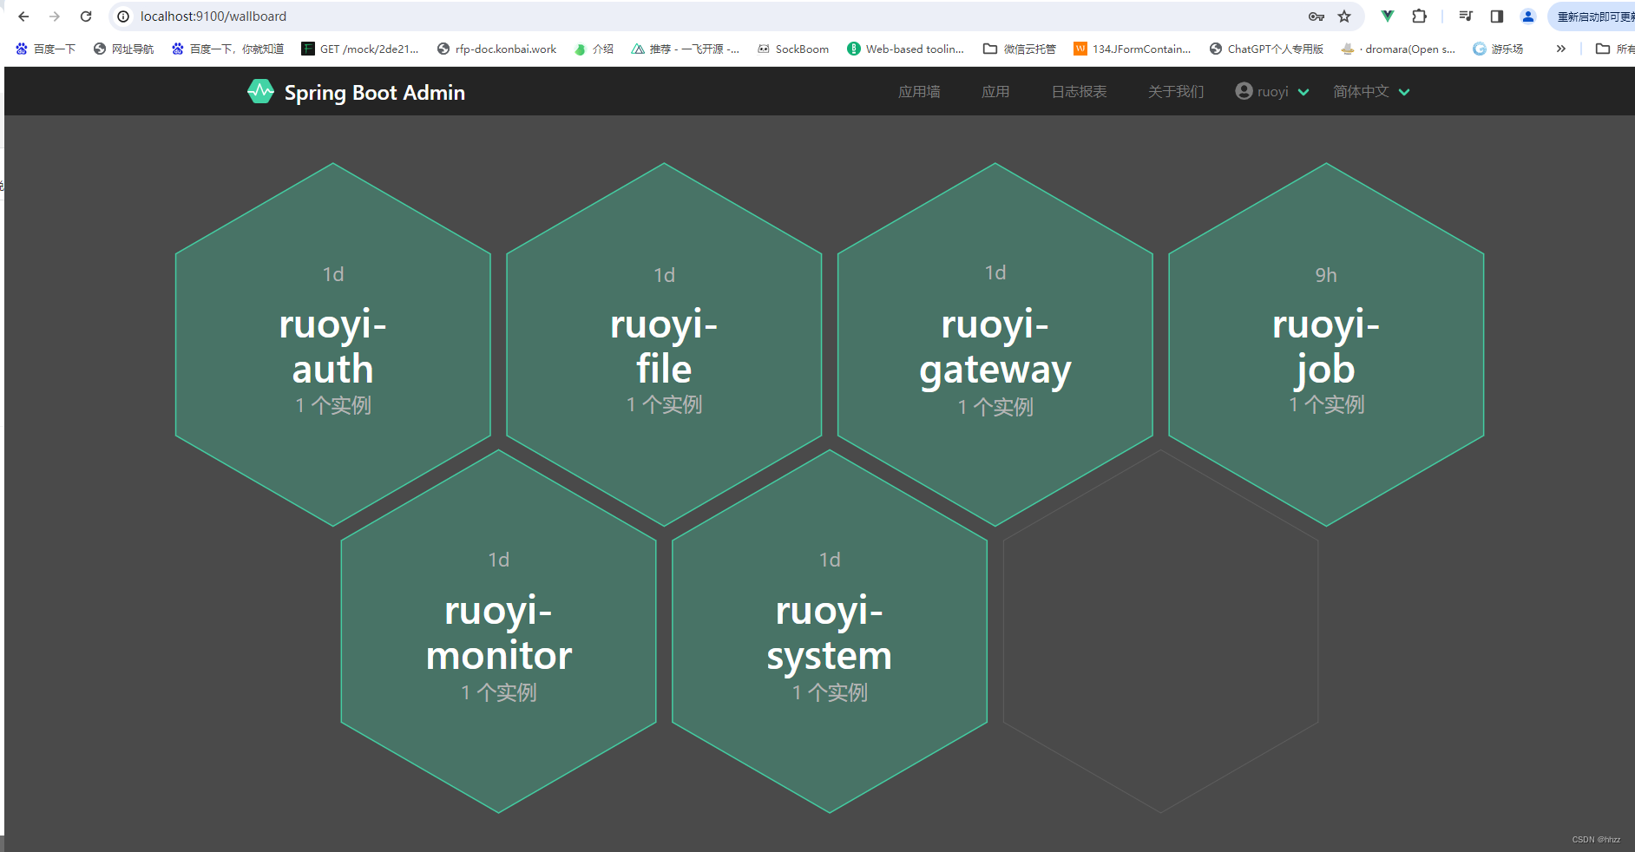Open the rfp-doc.konbai.work bookmark
Screen dimensions: 1635x852
497,49
